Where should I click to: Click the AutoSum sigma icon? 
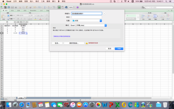point(45,7)
